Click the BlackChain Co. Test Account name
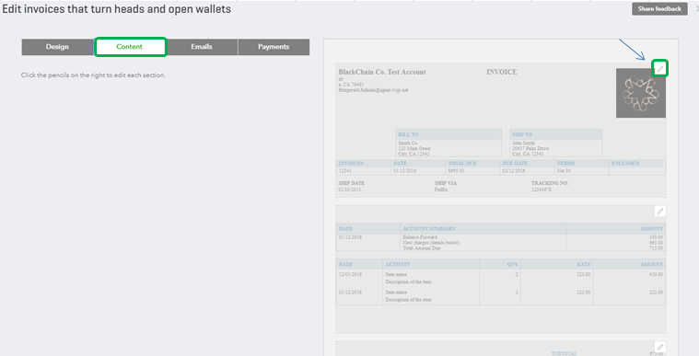 click(x=382, y=72)
